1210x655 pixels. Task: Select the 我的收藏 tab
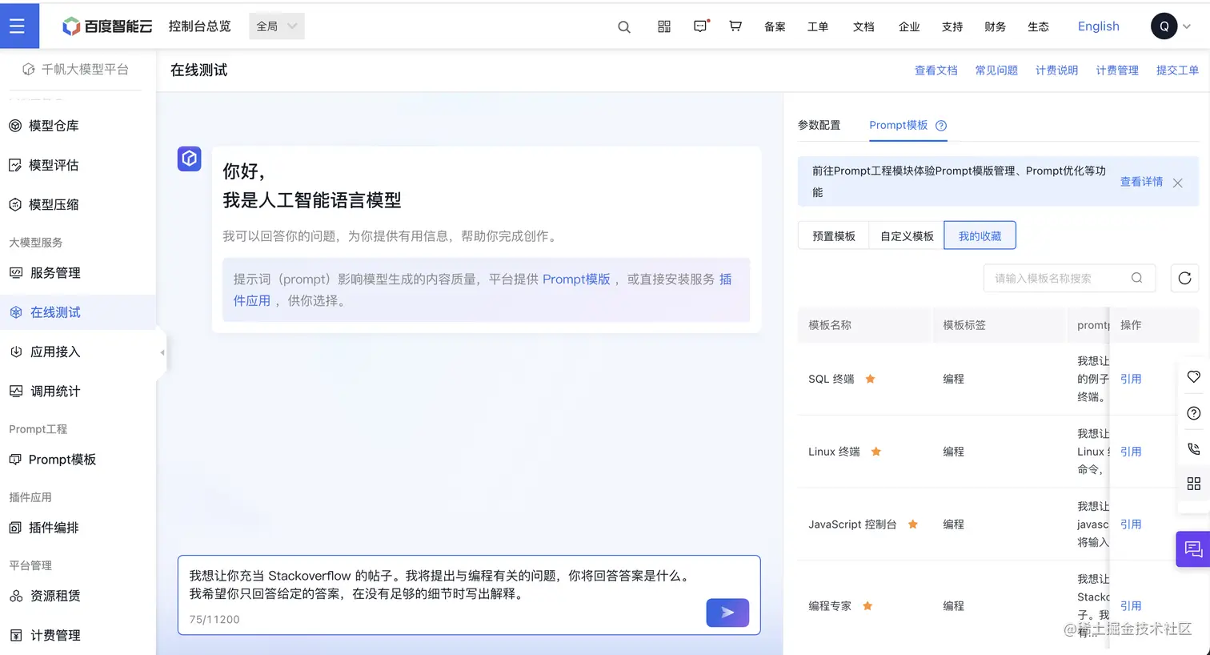pyautogui.click(x=980, y=235)
